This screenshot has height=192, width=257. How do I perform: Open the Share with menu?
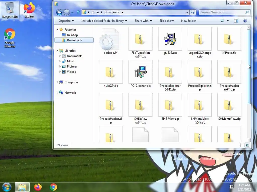point(143,21)
